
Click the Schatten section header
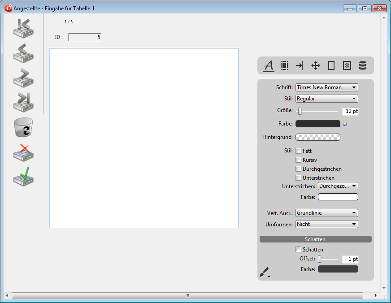(x=315, y=239)
